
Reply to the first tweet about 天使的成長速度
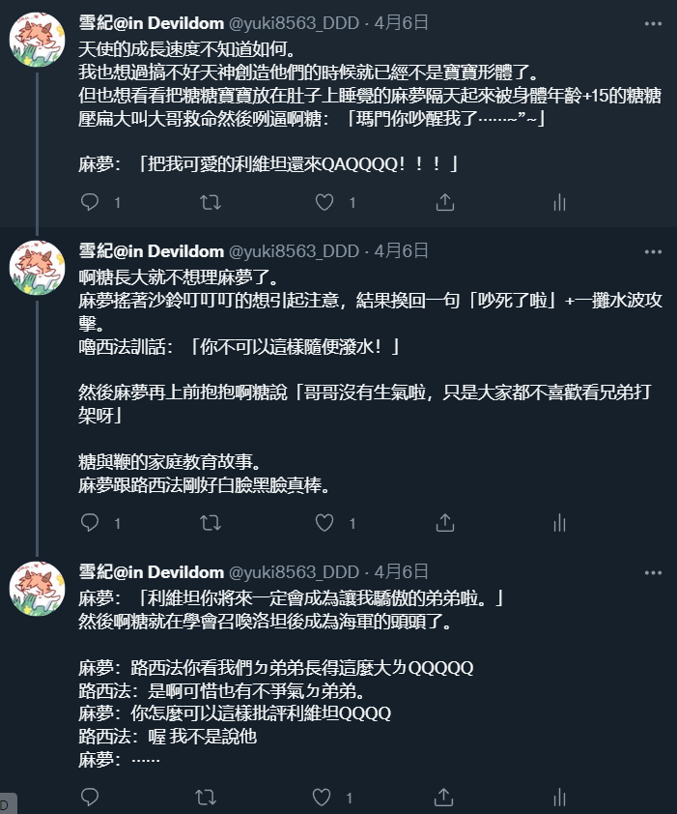(x=90, y=201)
